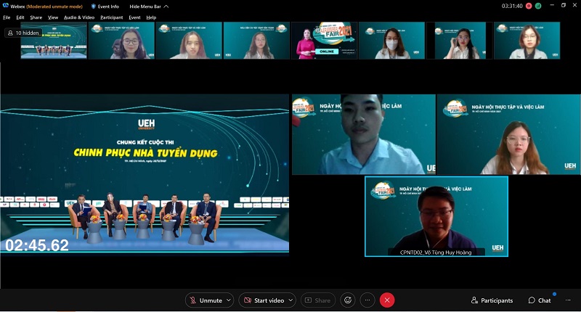Open the Event menu
This screenshot has width=581, height=312.
134,17
